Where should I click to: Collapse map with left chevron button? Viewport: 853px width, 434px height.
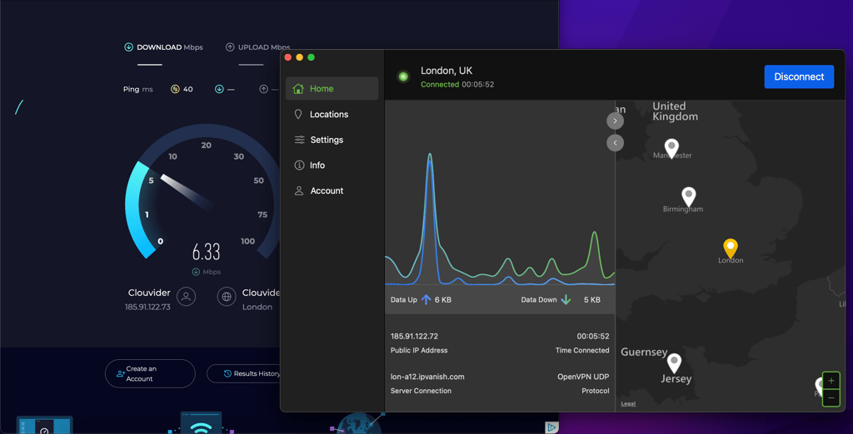(616, 143)
